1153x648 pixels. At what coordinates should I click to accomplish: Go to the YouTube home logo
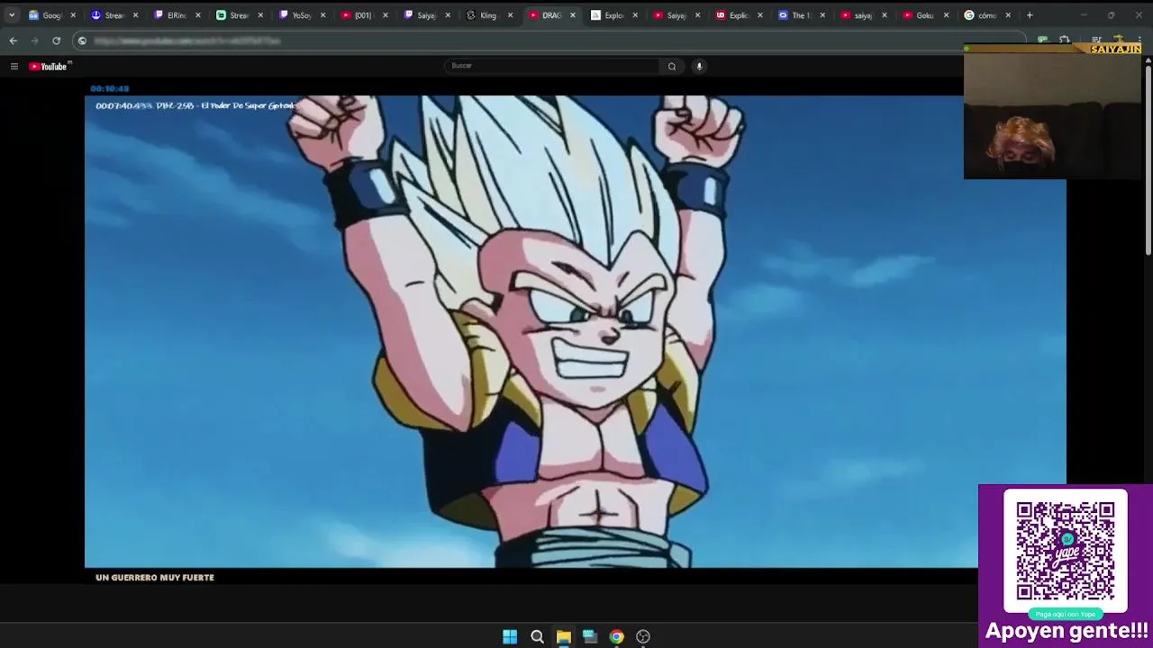[50, 66]
